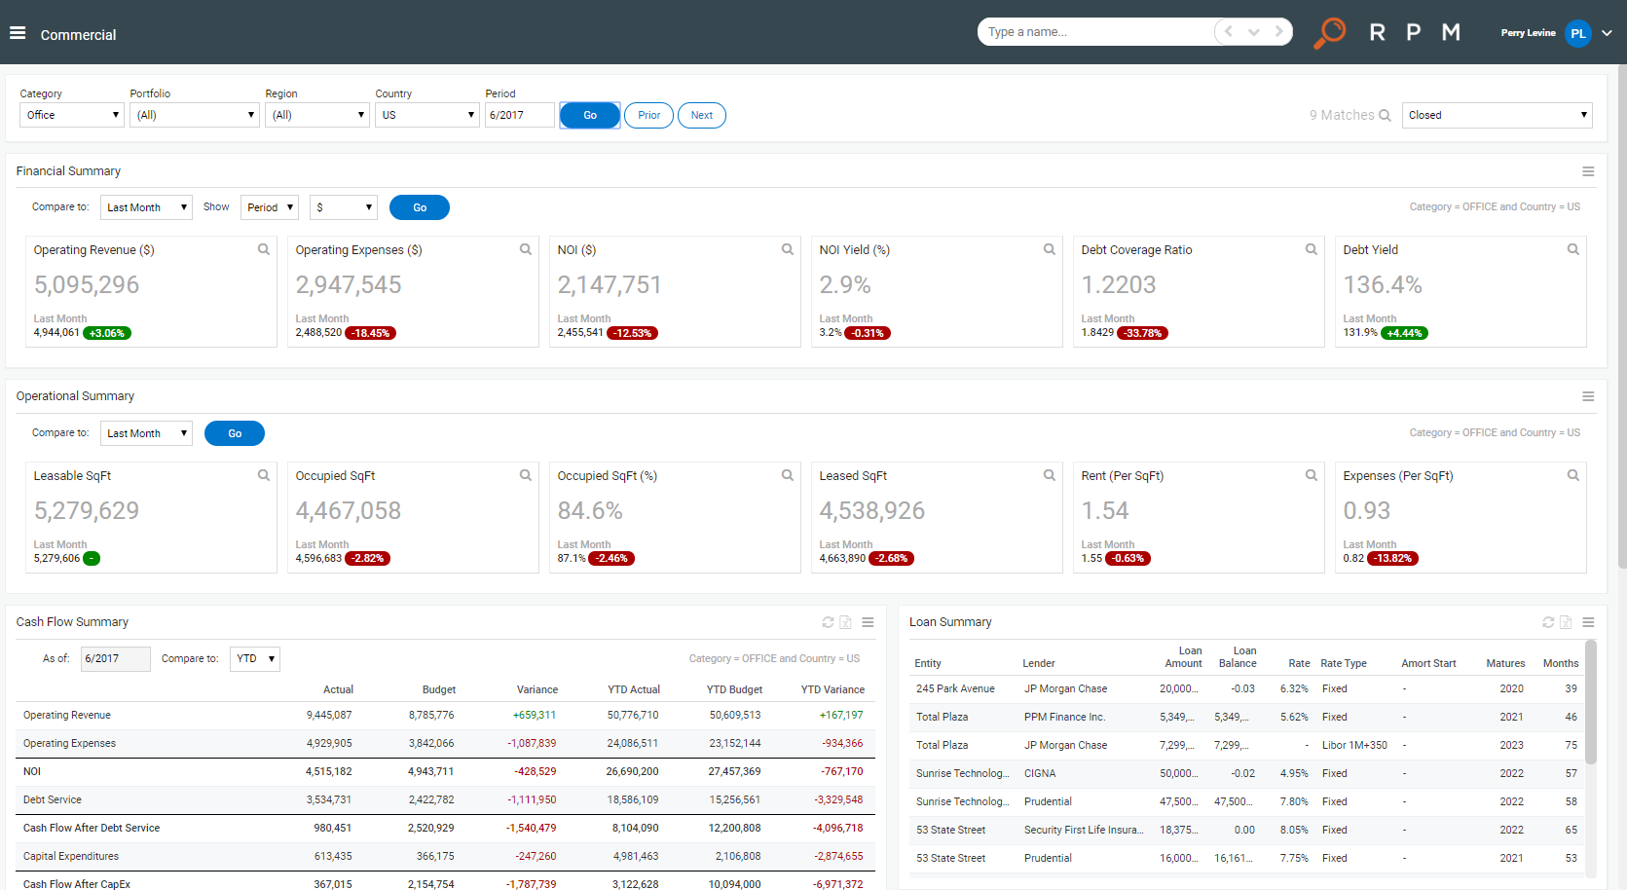Viewport: 1627px width, 890px height.
Task: Click the Period input showing 6/2017
Action: (519, 115)
